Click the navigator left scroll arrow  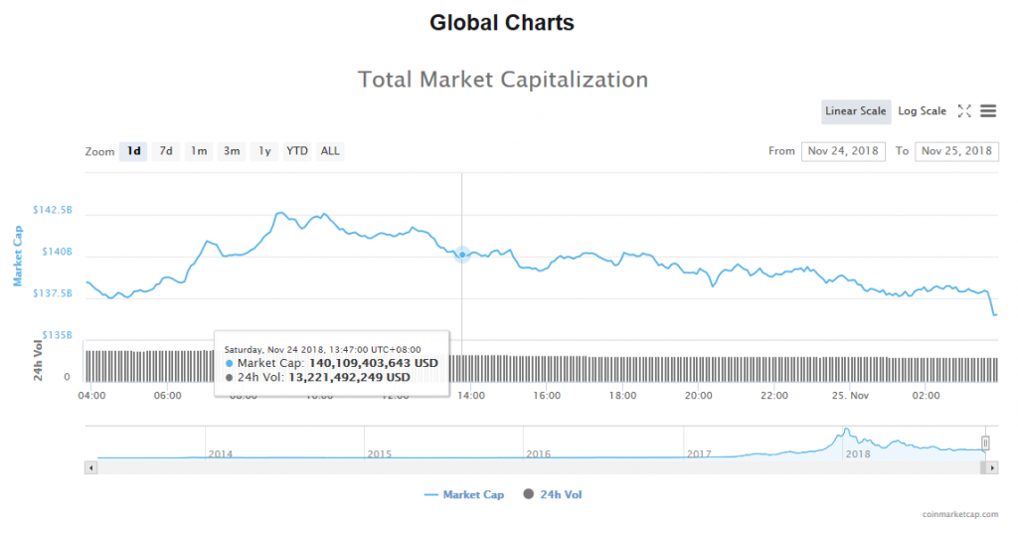(x=91, y=466)
